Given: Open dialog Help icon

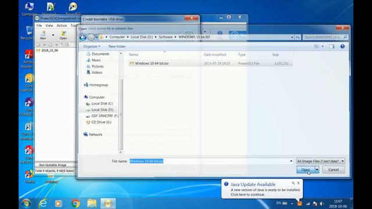Looking at the screenshot, I should coord(342,46).
